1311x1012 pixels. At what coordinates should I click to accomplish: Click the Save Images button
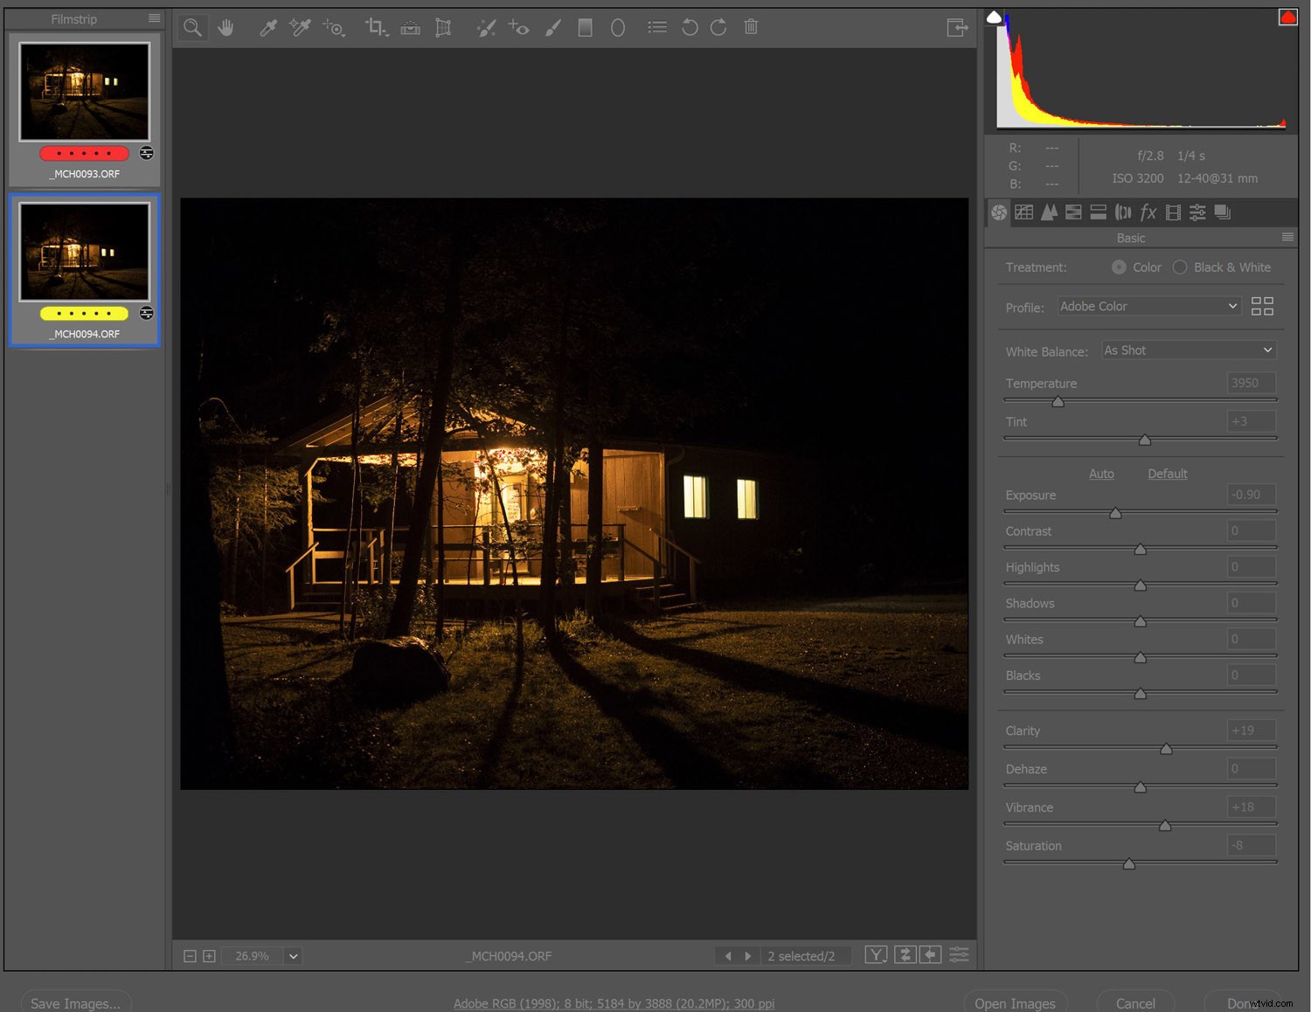tap(75, 1003)
